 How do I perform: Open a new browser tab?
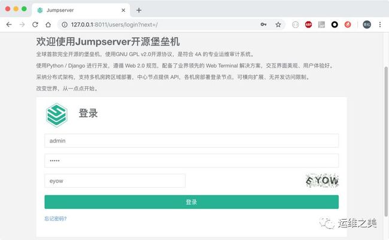(139, 10)
